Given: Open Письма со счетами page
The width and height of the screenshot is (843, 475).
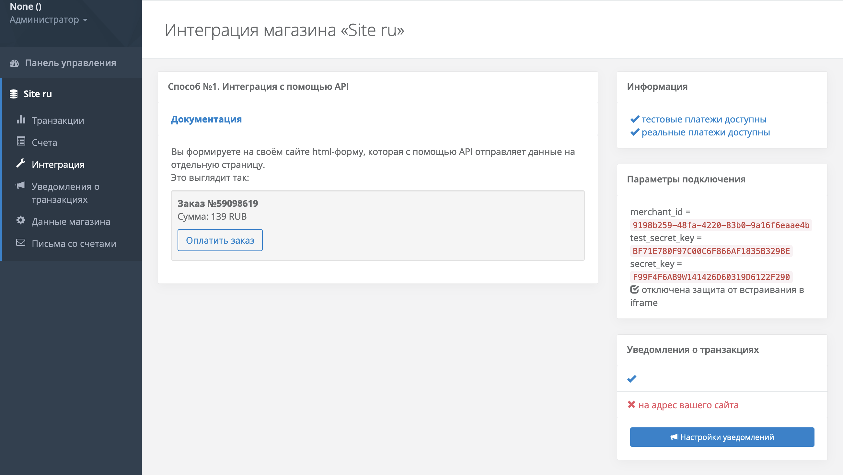Looking at the screenshot, I should (74, 243).
